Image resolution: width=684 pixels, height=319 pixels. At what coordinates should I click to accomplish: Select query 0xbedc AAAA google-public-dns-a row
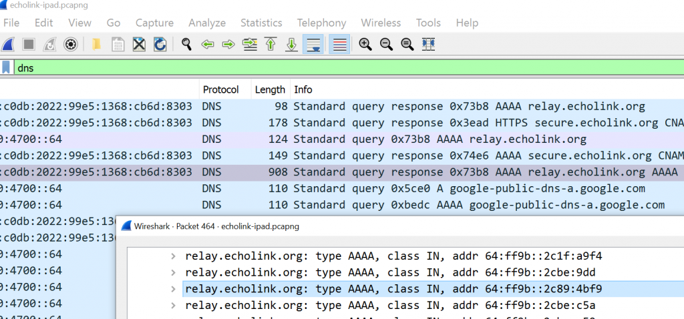[342, 205]
